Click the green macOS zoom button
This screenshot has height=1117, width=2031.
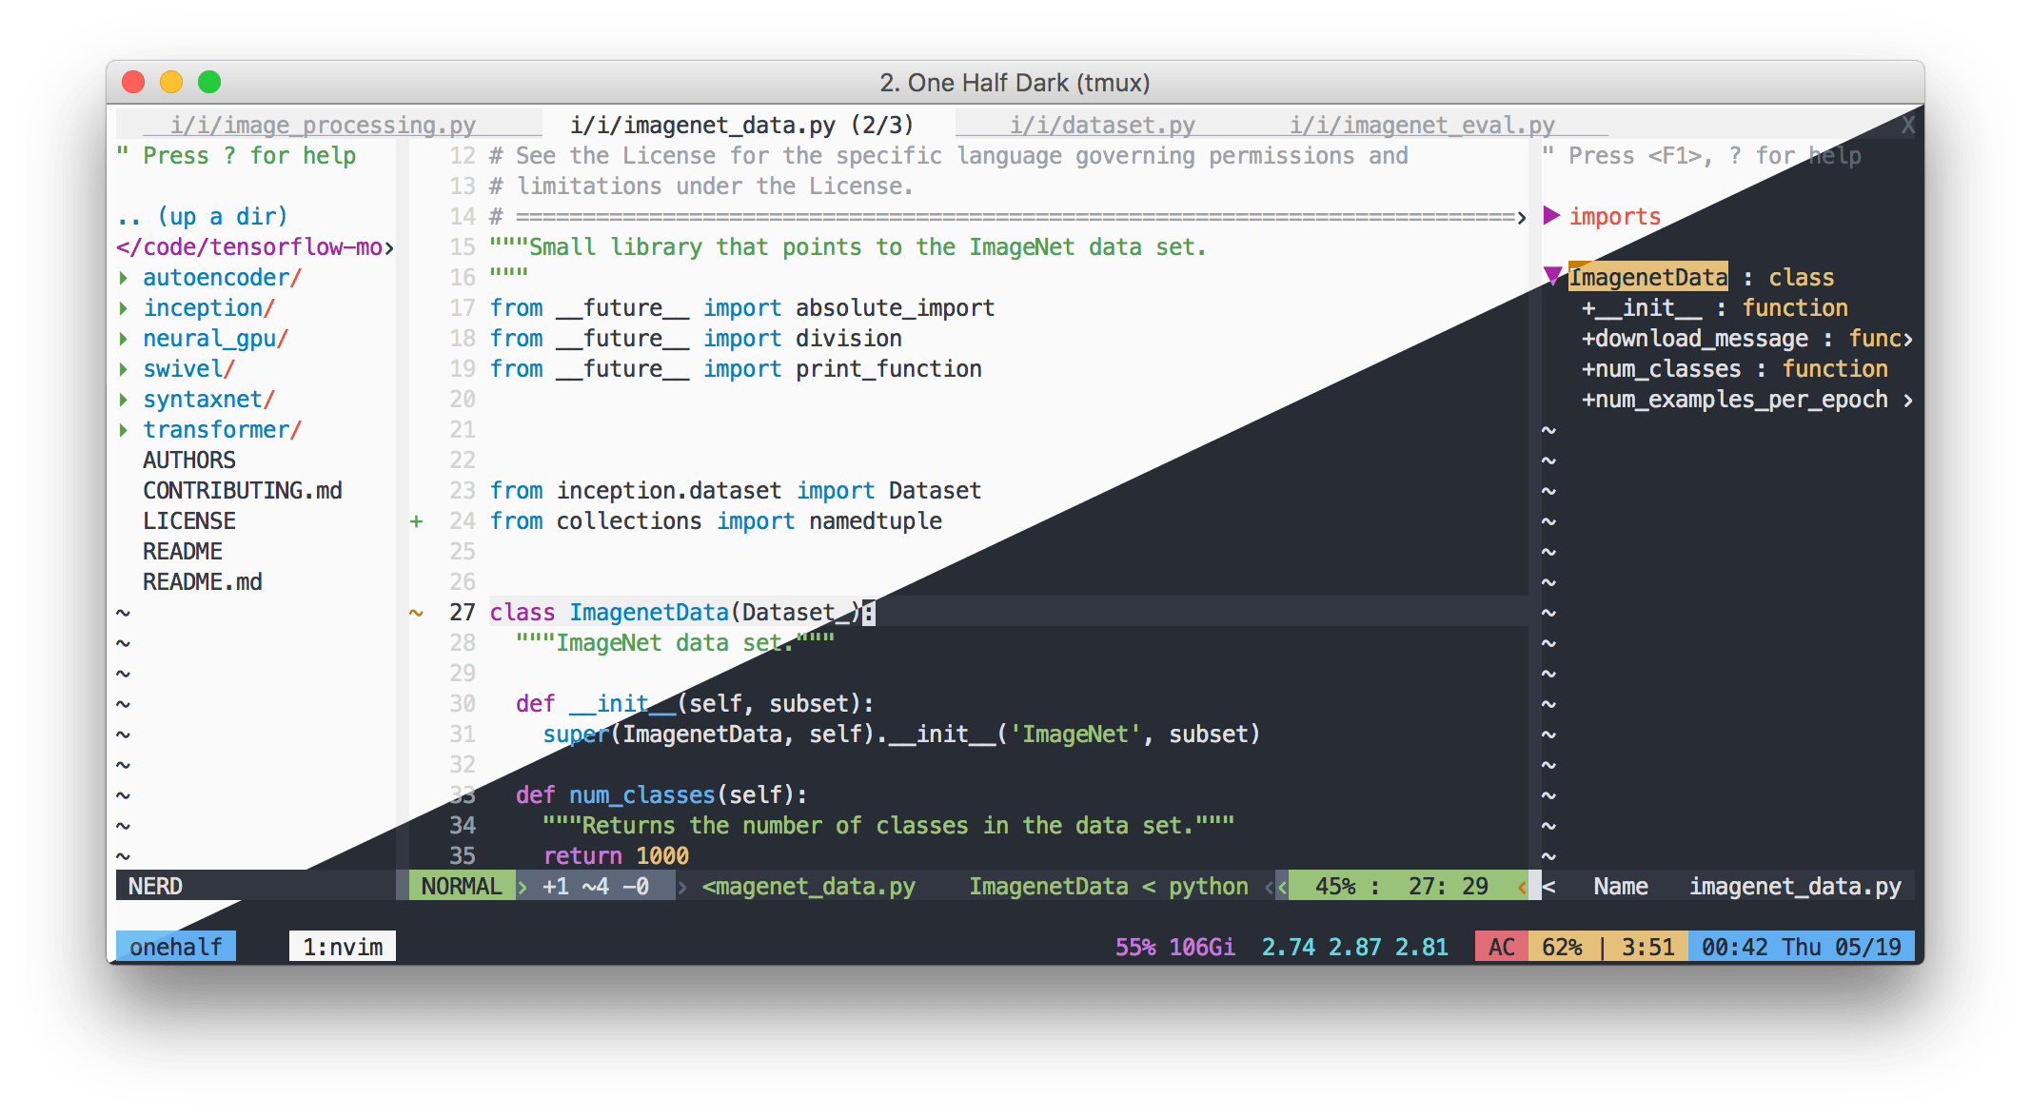[209, 82]
